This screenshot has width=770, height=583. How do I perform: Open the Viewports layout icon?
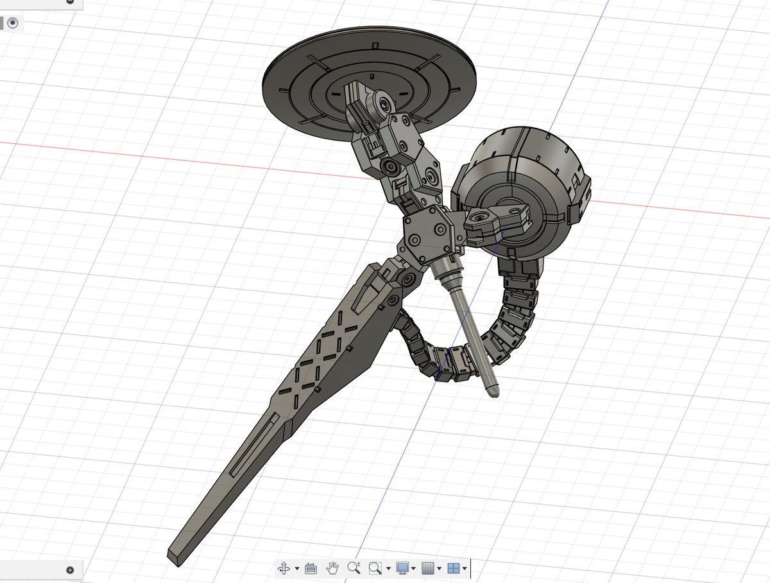(454, 568)
